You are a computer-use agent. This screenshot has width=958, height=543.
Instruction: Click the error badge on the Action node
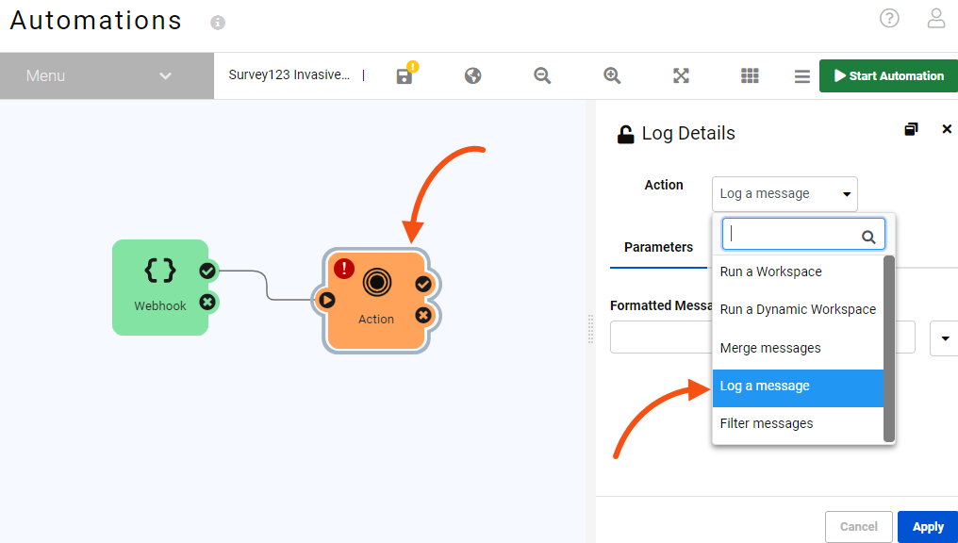(344, 269)
